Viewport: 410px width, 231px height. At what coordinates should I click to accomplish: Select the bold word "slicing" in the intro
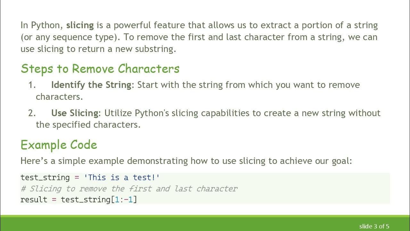[80, 25]
